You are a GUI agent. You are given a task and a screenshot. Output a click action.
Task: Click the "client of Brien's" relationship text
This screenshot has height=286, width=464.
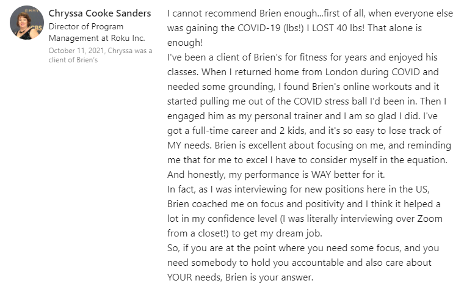[73, 60]
